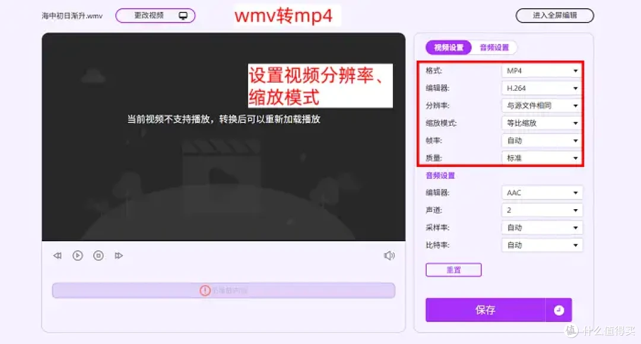
Task: Click the monitor icon in 更改视频 button
Action: [x=183, y=15]
